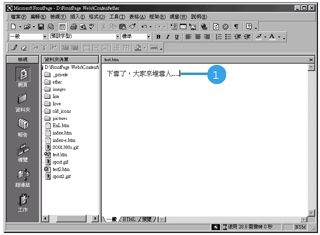Image resolution: width=320 pixels, height=235 pixels.
Task: Open the Highlight color dropdown arrow
Action: 265,37
